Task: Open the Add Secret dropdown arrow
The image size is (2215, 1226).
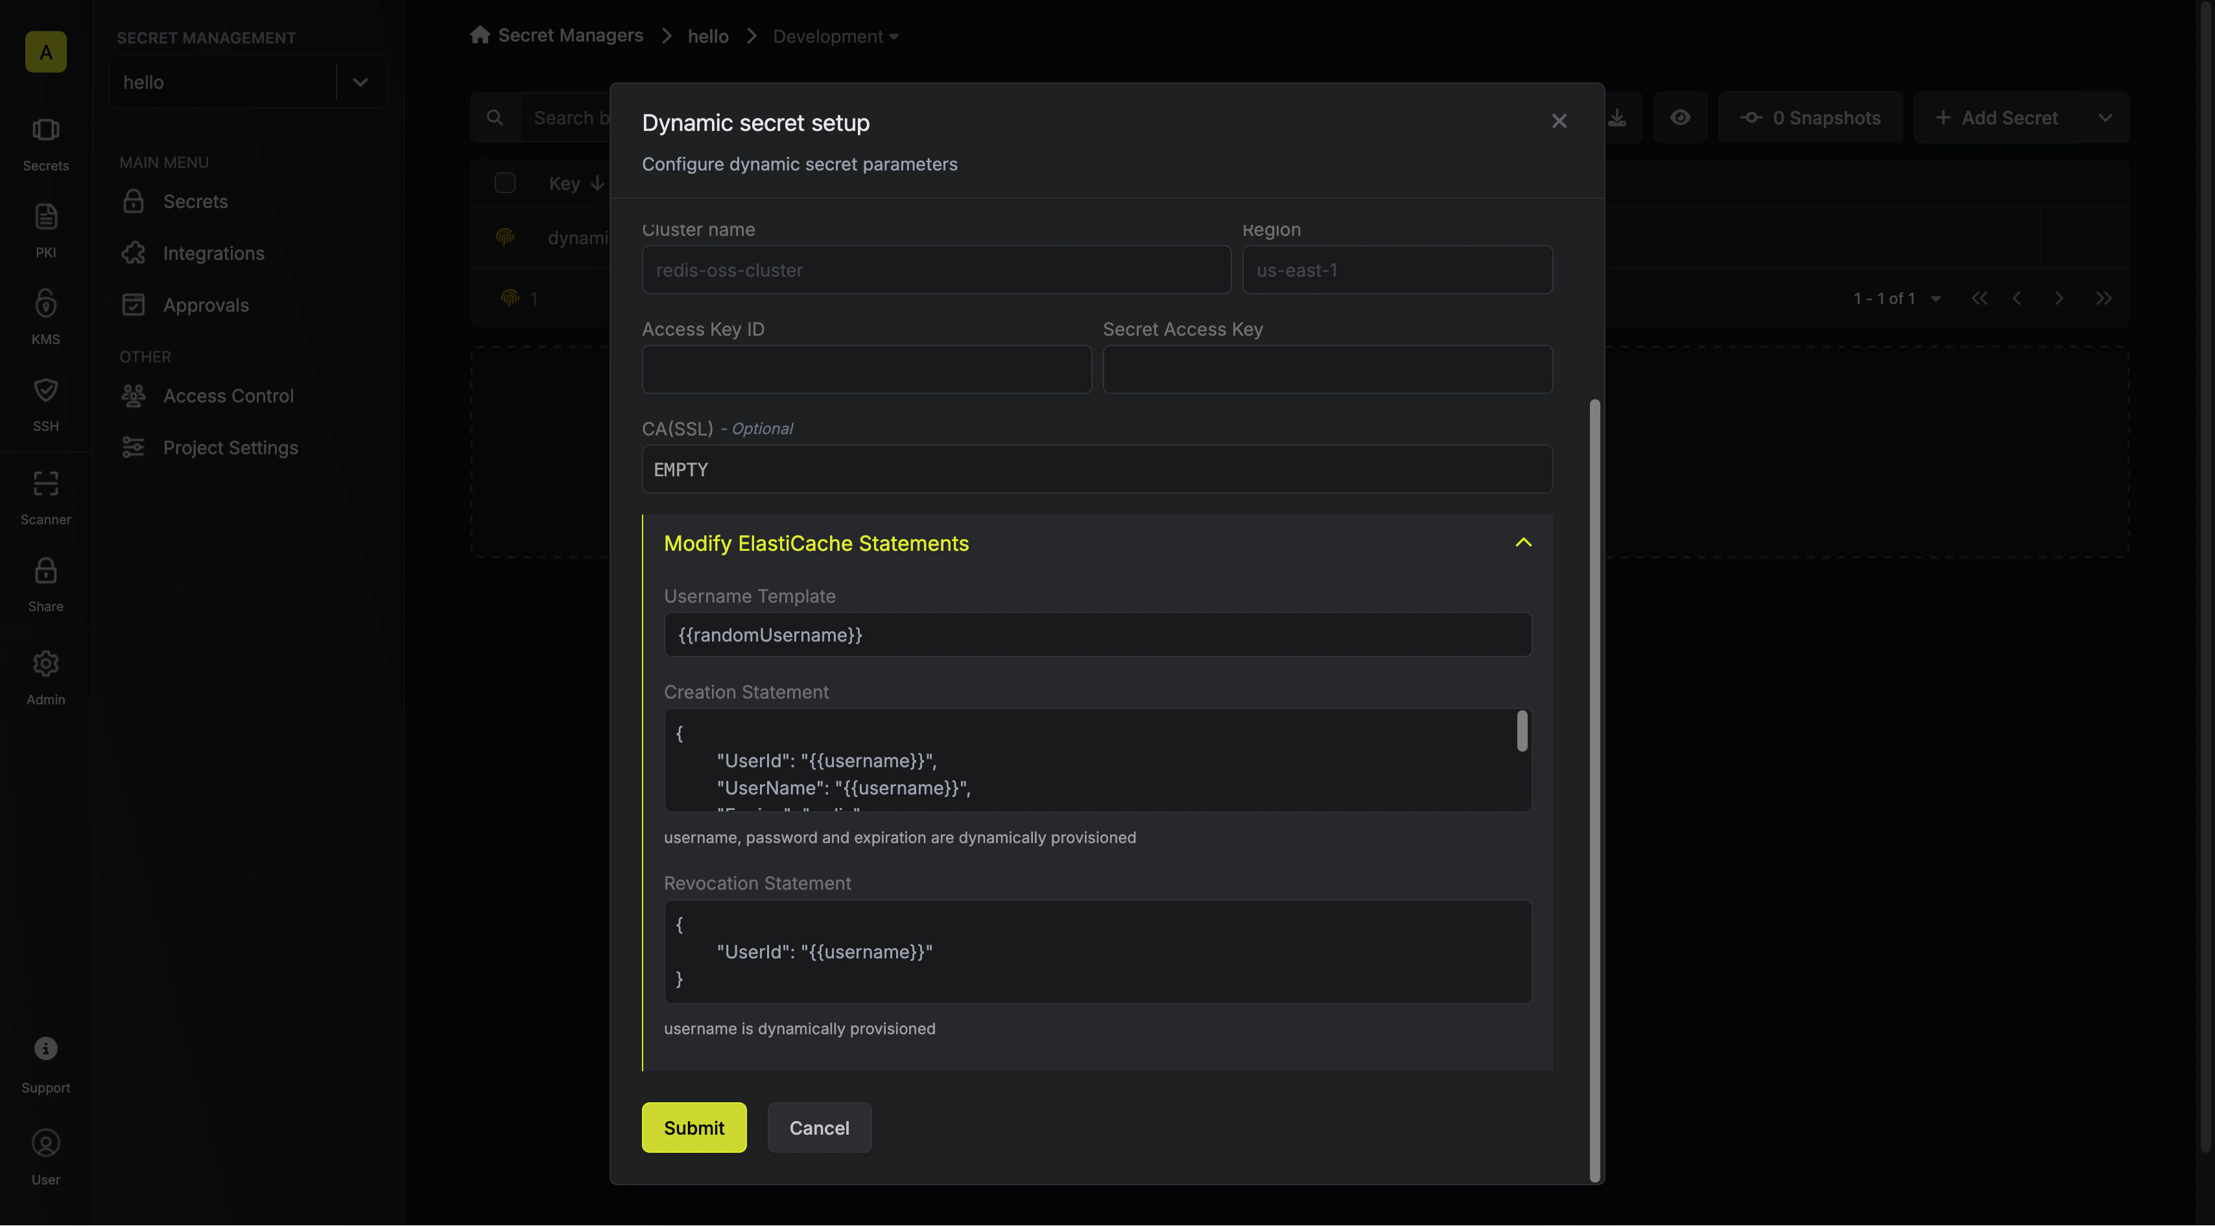Action: 2105,118
